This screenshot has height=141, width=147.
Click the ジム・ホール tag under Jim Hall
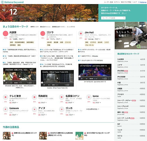(89, 45)
